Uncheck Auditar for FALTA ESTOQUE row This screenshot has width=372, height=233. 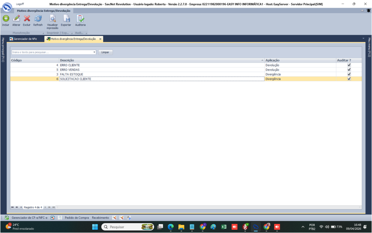(349, 74)
